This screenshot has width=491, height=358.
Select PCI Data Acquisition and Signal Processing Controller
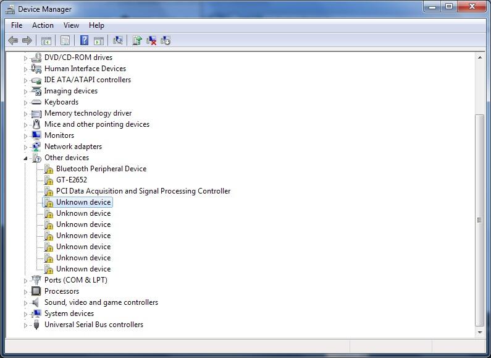[143, 191]
